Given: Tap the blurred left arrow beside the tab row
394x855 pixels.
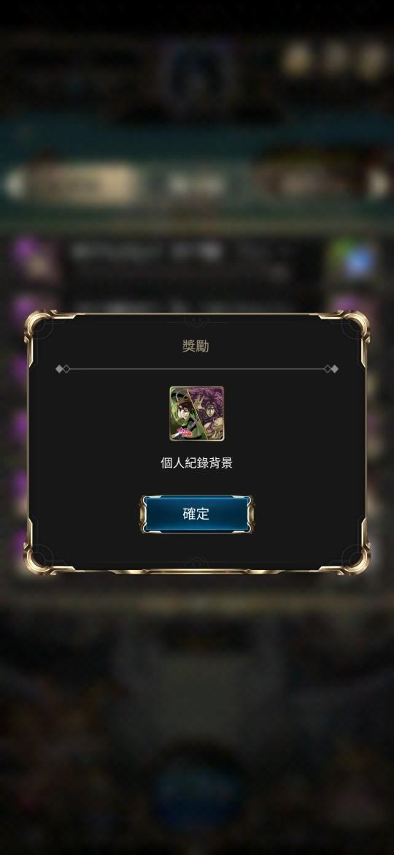Looking at the screenshot, I should click(x=15, y=185).
